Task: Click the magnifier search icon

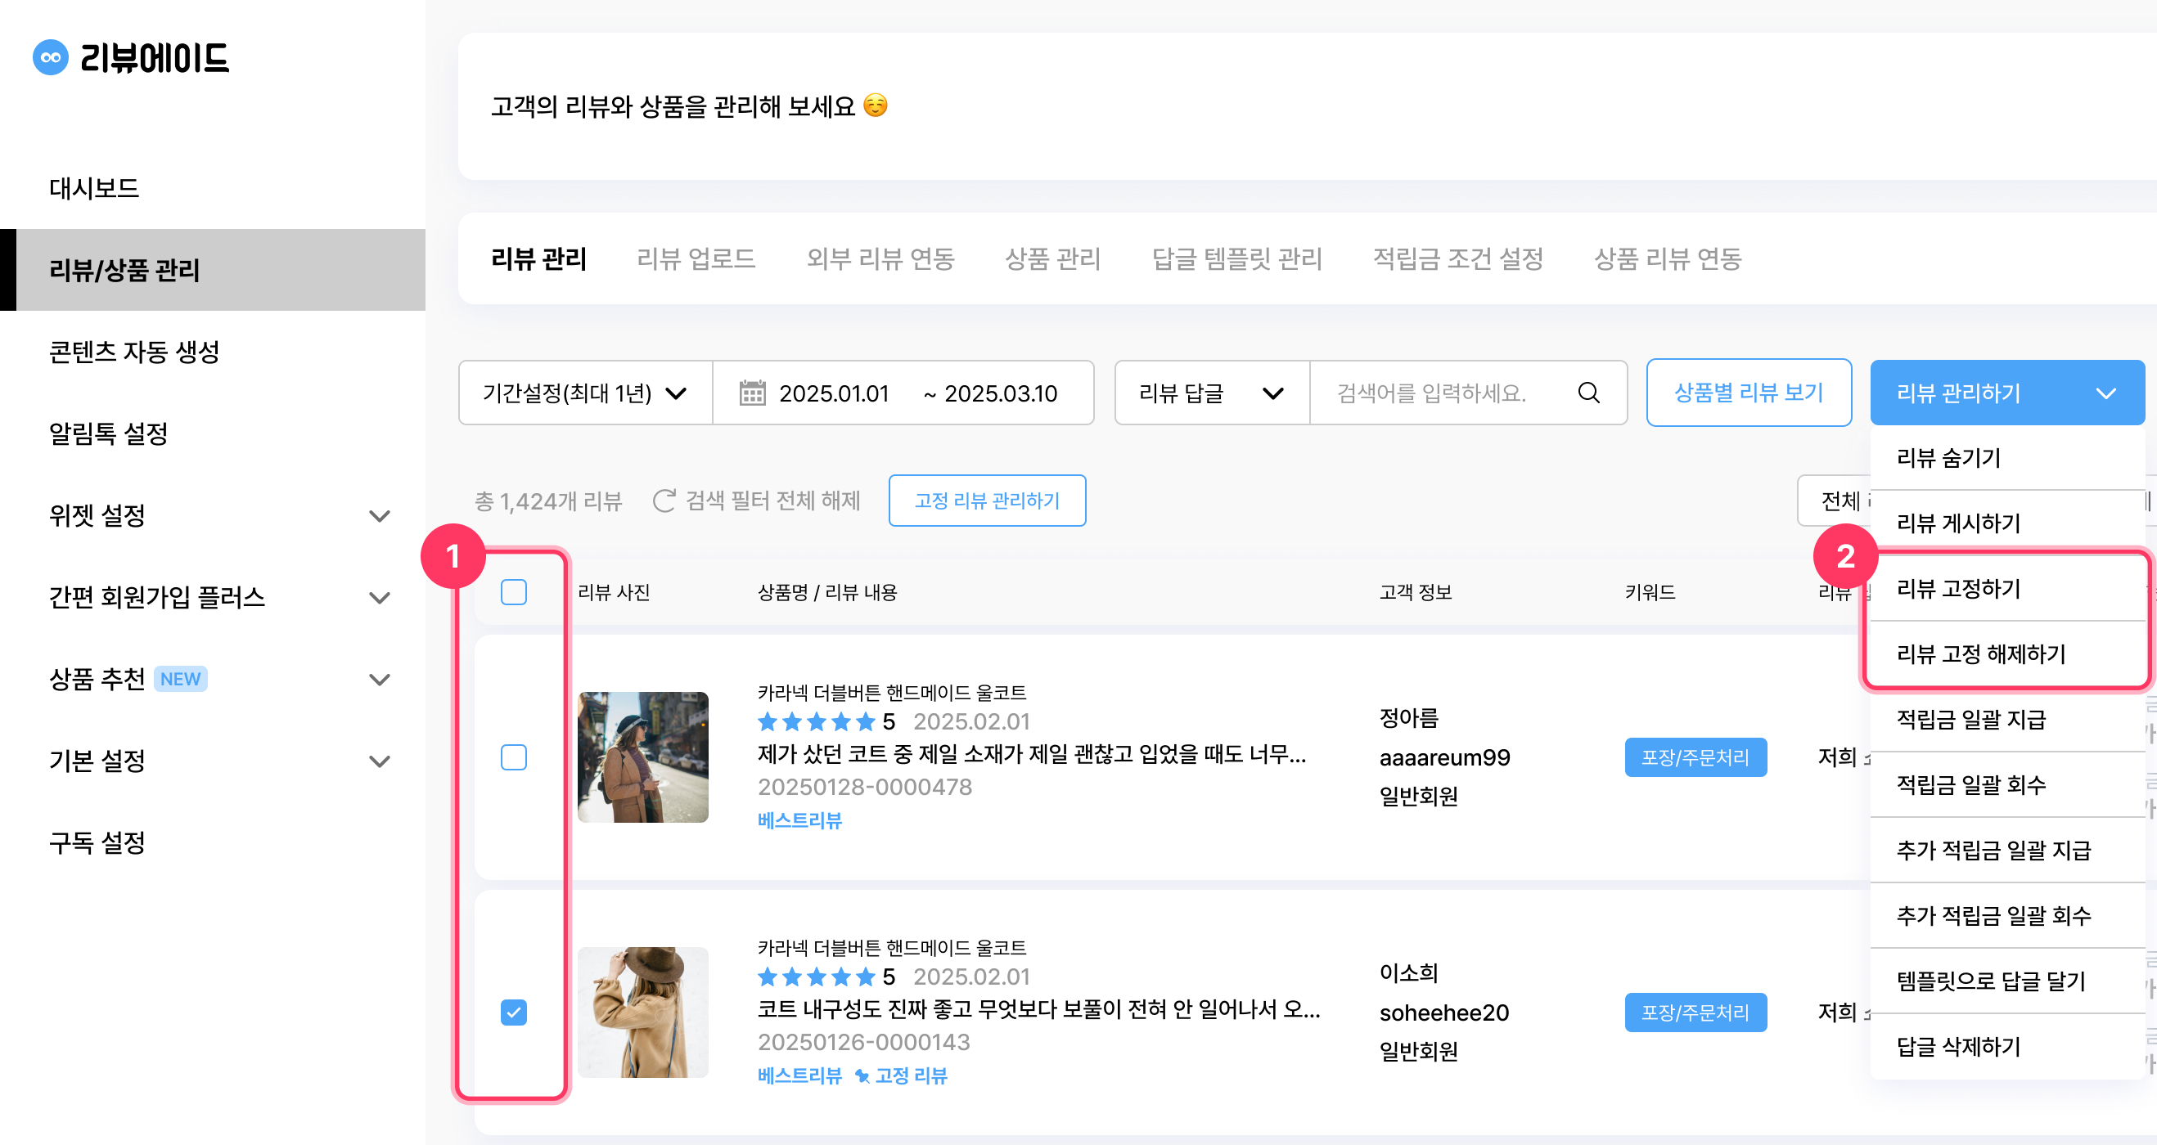Action: tap(1587, 393)
